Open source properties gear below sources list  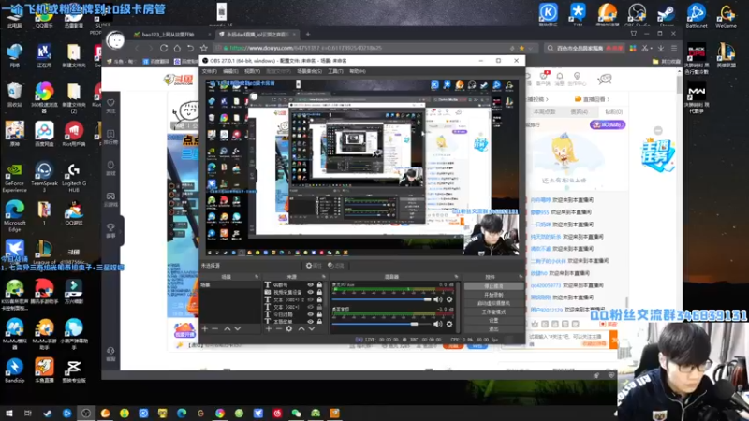pyautogui.click(x=289, y=329)
